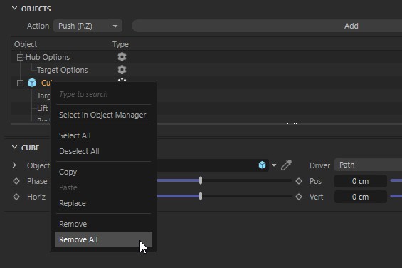The height and width of the screenshot is (268, 402).
Task: Click the Target Options gear icon
Action: pyautogui.click(x=122, y=70)
